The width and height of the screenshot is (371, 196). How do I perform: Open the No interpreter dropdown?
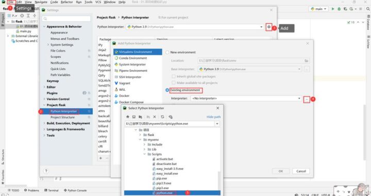tap(299, 98)
